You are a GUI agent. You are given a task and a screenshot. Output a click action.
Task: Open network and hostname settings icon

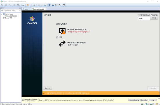pos(62,43)
